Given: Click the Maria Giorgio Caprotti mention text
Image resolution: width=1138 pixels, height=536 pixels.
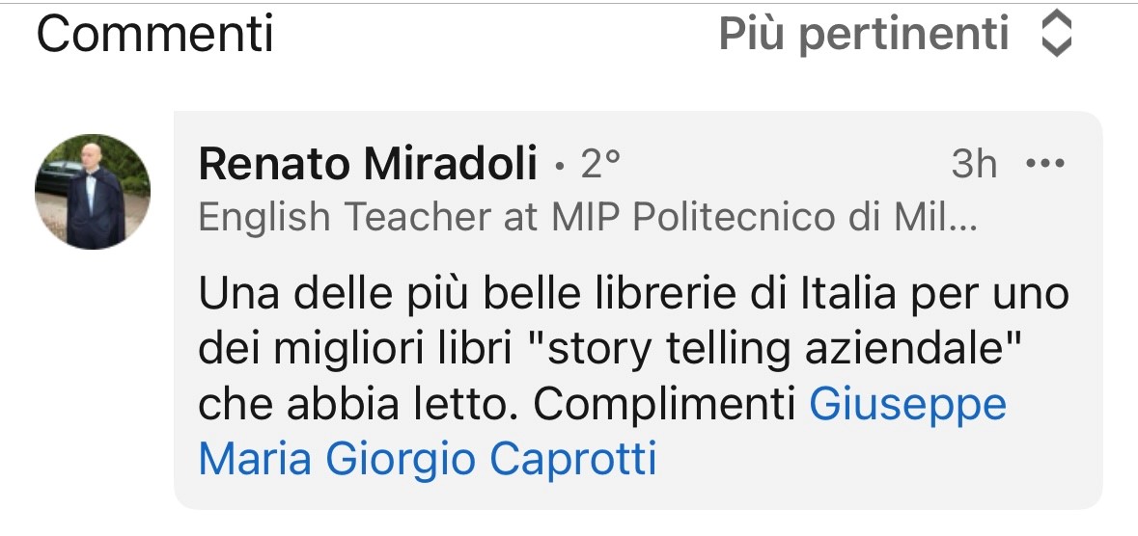Looking at the screenshot, I should pos(427,459).
